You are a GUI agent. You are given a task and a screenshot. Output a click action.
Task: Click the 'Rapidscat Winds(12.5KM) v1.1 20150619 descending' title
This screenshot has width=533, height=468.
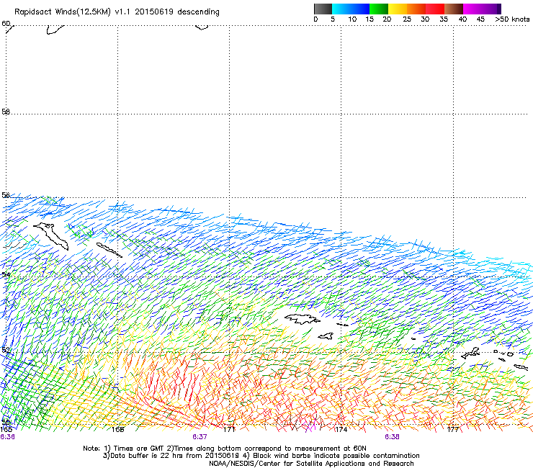(117, 12)
